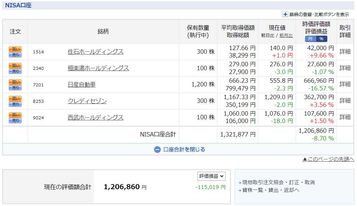Viewport: 357px width, 206px height.
Task: Open 詳細 for stock 9024
Action: [345, 117]
